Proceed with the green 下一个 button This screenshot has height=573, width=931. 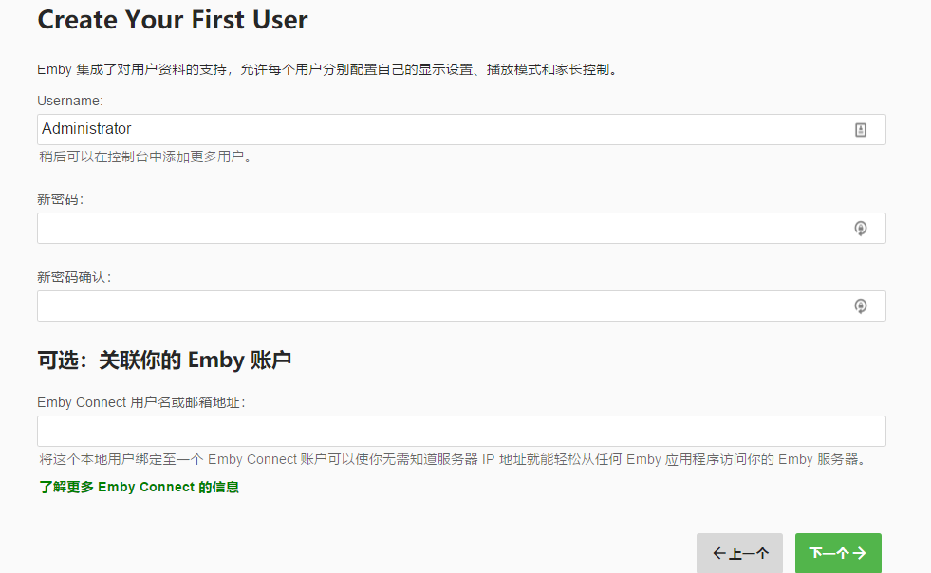tap(837, 553)
